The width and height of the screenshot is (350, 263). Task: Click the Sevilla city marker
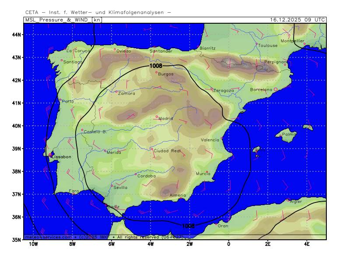112,186
